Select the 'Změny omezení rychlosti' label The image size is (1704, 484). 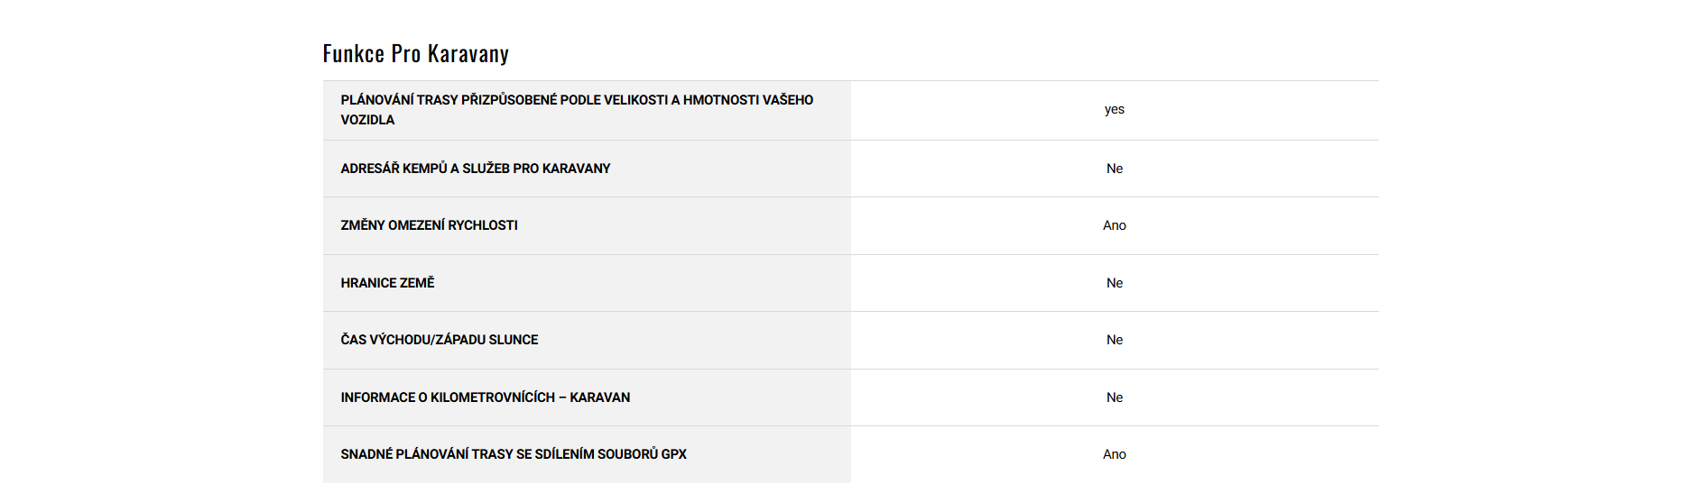pyautogui.click(x=429, y=225)
